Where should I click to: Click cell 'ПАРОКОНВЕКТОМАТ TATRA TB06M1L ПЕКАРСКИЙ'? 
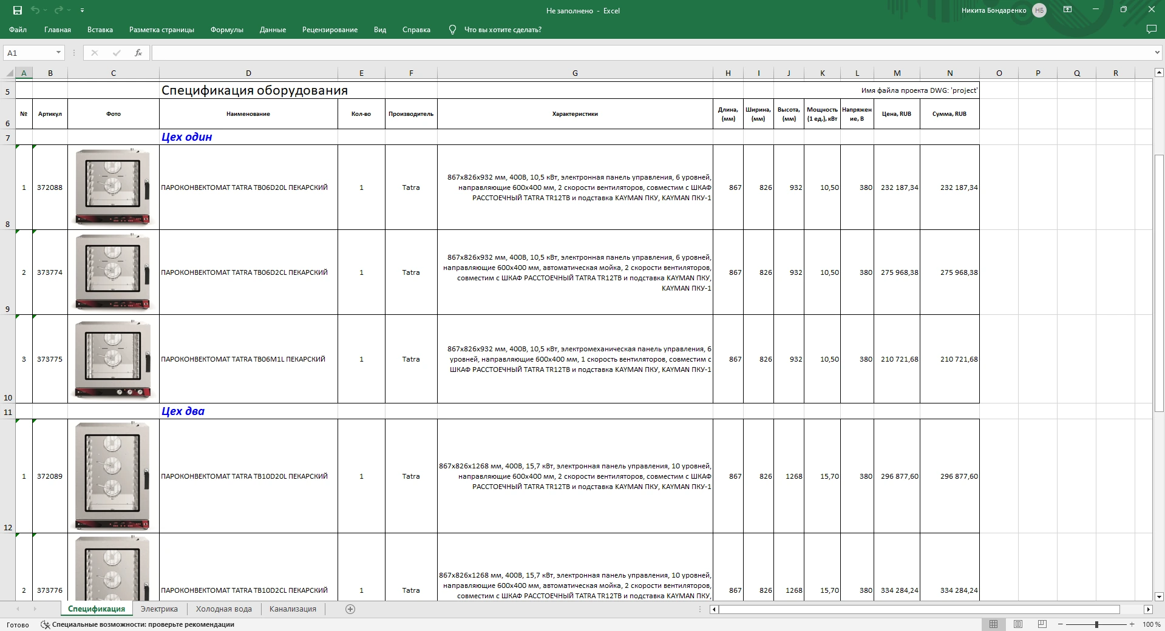point(248,359)
